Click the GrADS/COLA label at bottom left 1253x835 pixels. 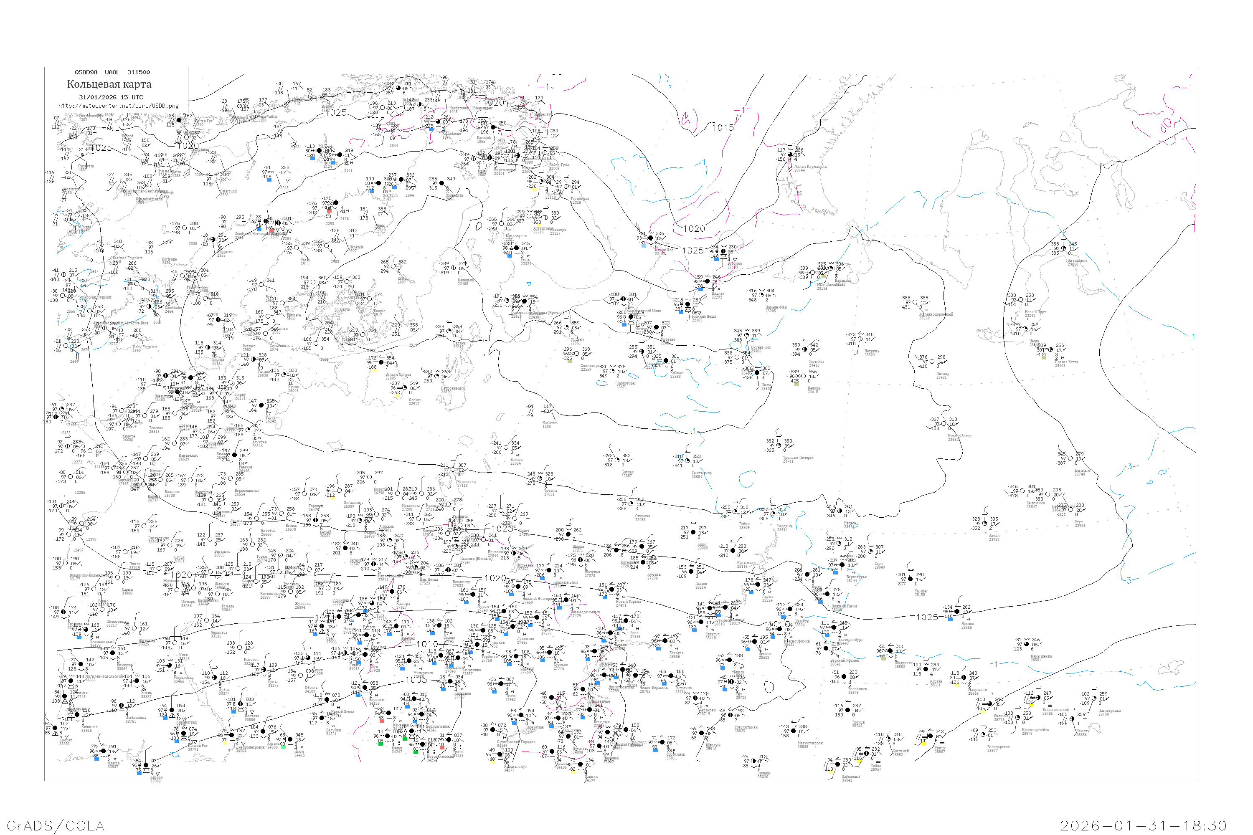pyautogui.click(x=56, y=825)
